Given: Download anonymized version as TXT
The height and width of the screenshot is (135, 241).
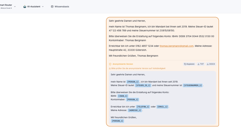Looking at the screenshot, I should point(201,64).
